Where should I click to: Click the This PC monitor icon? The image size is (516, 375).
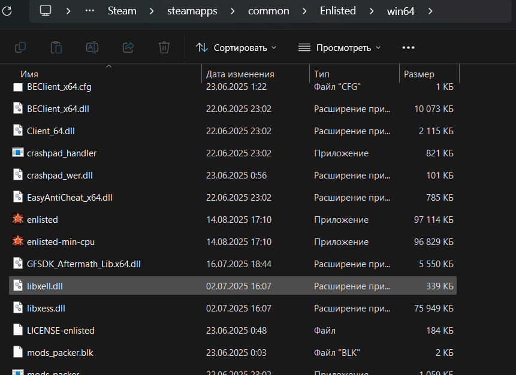46,11
